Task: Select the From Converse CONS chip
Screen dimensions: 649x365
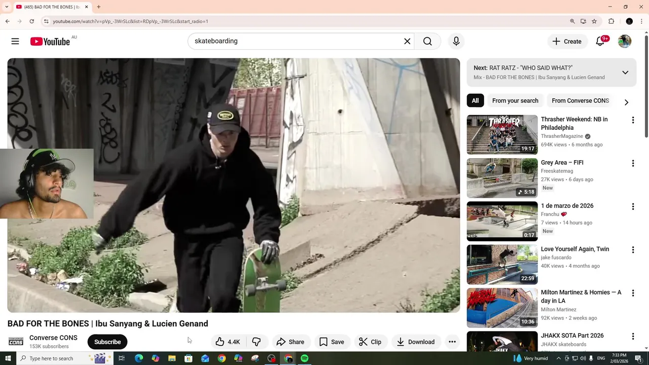Action: pos(580,100)
